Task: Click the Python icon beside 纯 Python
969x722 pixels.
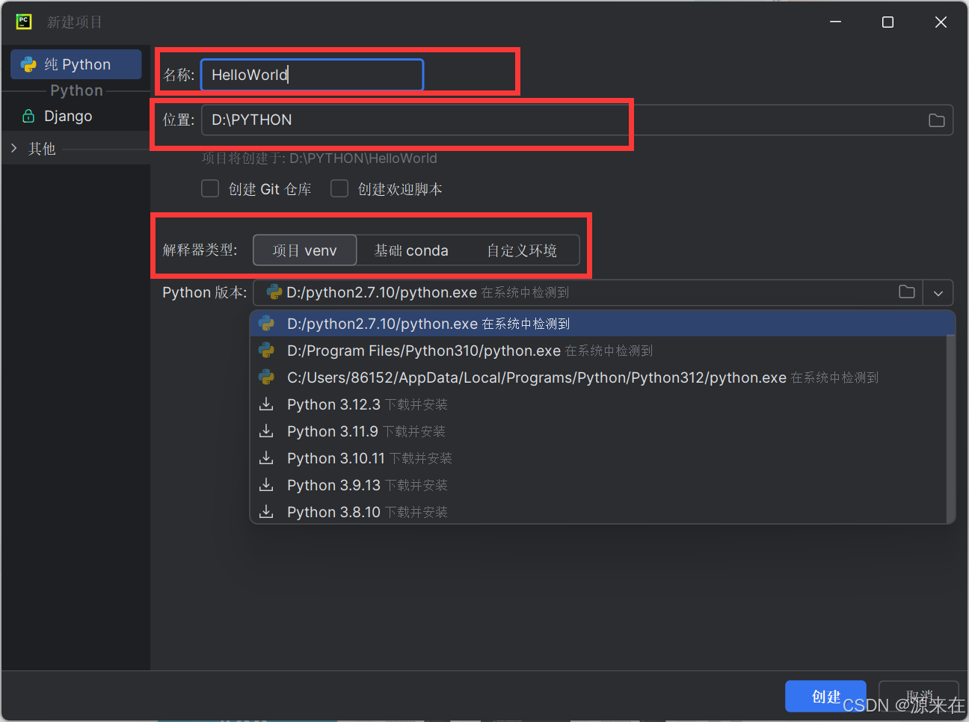Action: (28, 64)
